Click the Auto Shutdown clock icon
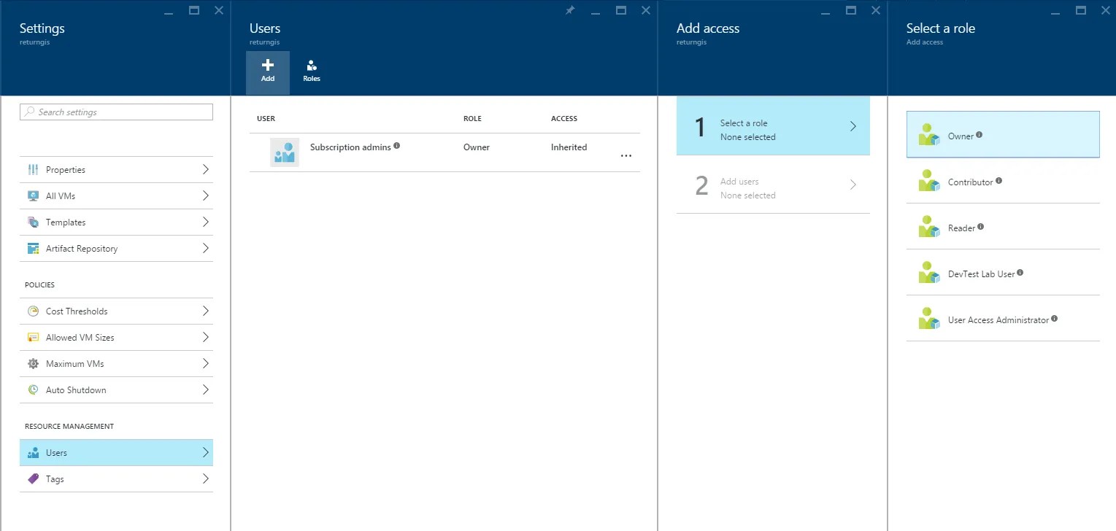This screenshot has width=1116, height=531. [33, 390]
